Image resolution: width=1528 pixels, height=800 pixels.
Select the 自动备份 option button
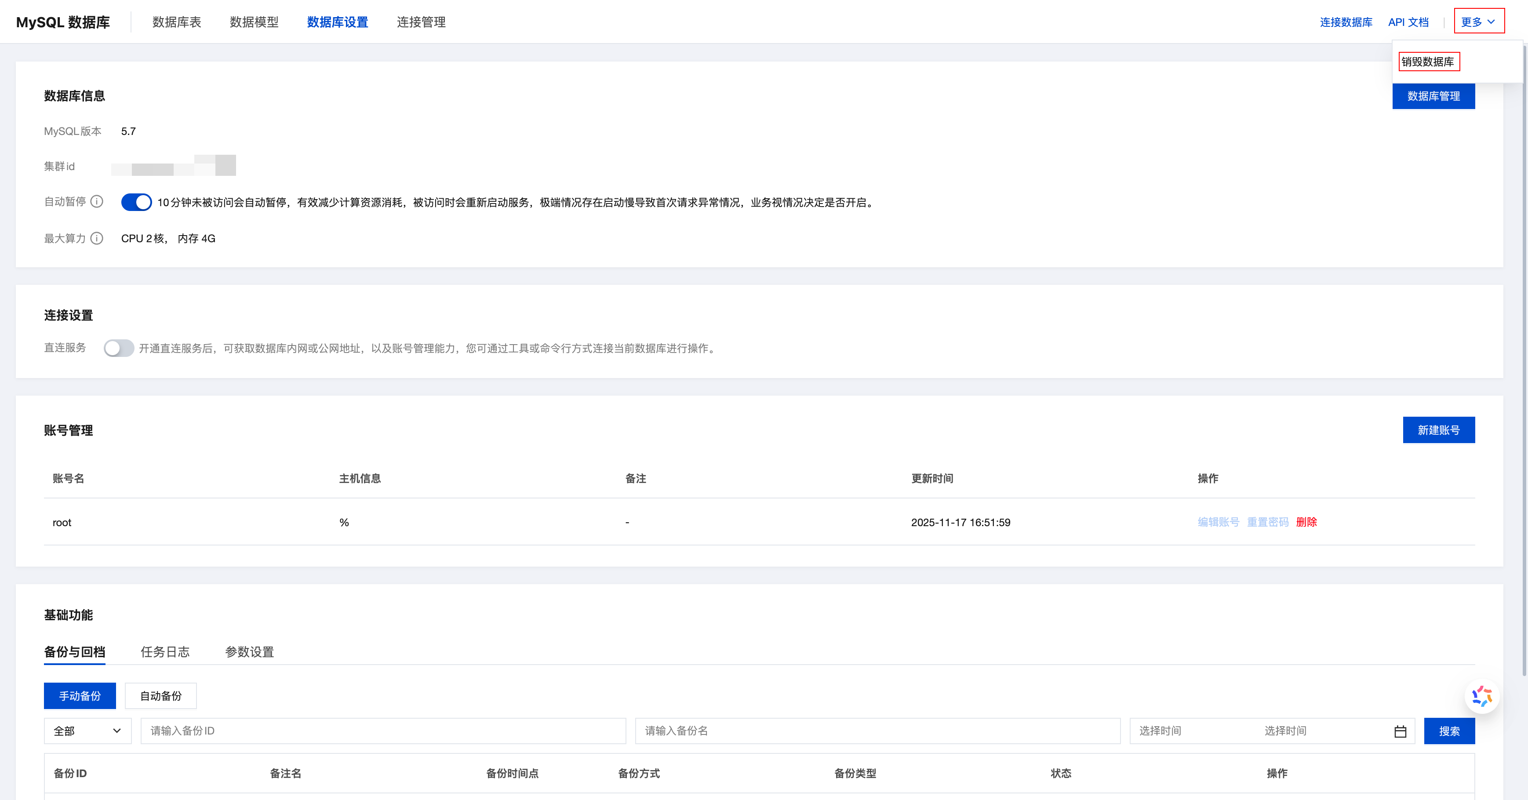click(x=161, y=696)
